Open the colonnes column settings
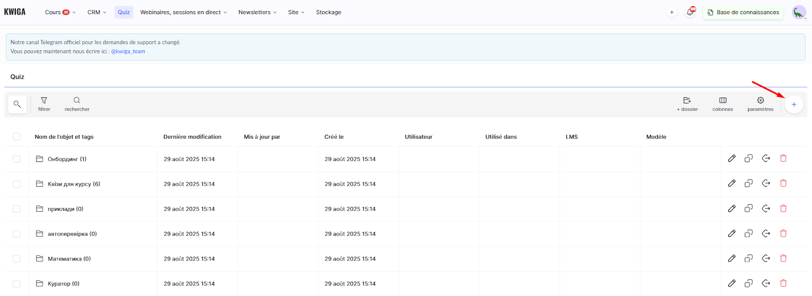The image size is (812, 296). 723,104
